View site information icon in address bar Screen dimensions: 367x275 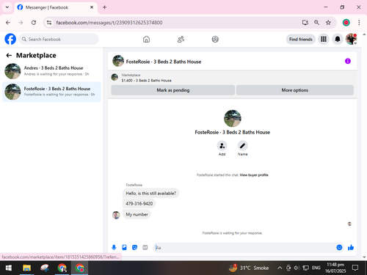coord(49,23)
